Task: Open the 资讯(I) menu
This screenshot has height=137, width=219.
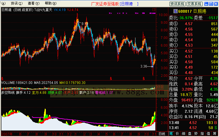Action: pos(17,3)
